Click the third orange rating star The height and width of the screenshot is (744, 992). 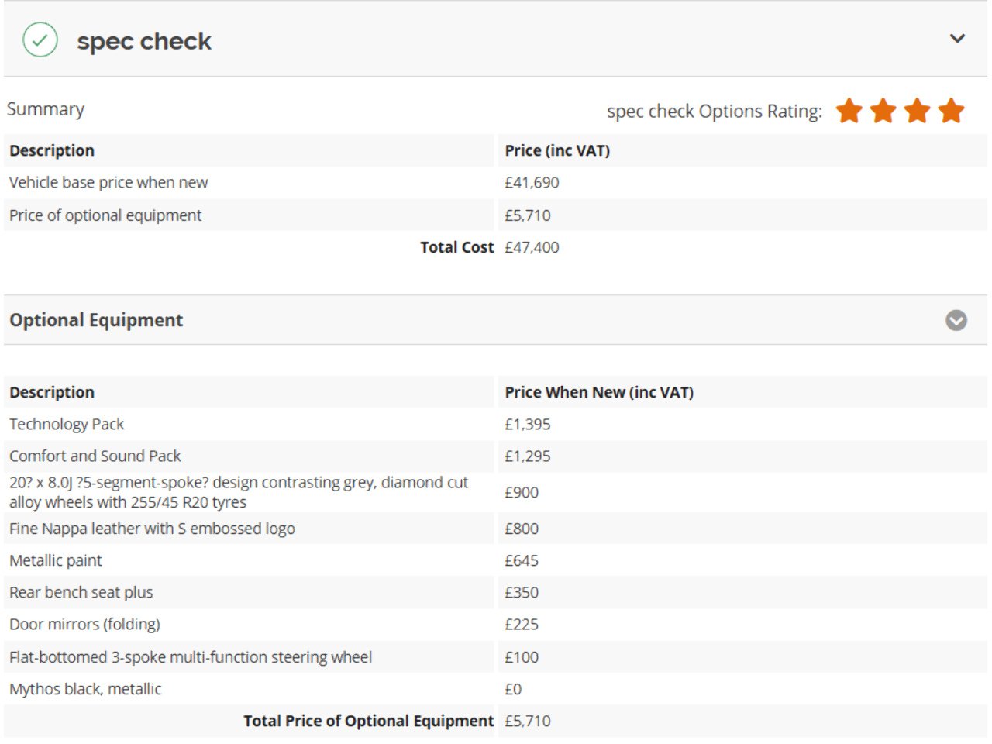point(918,111)
